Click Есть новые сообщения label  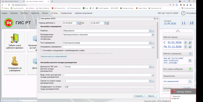pos(173,69)
